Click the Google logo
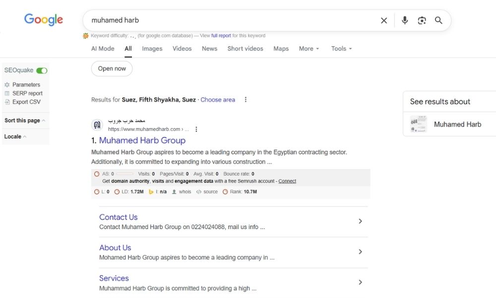This screenshot has width=496, height=298. click(x=44, y=20)
